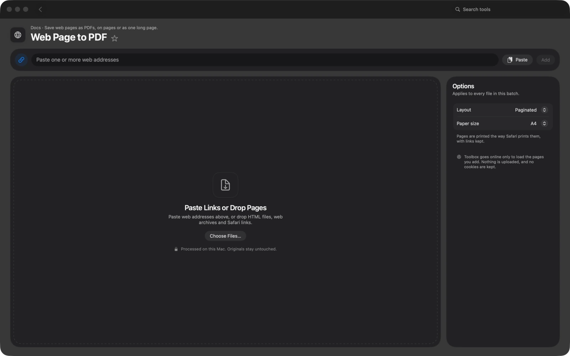The height and width of the screenshot is (356, 570).
Task: Click 'Pages are printed the way Safari' note
Action: point(498,139)
